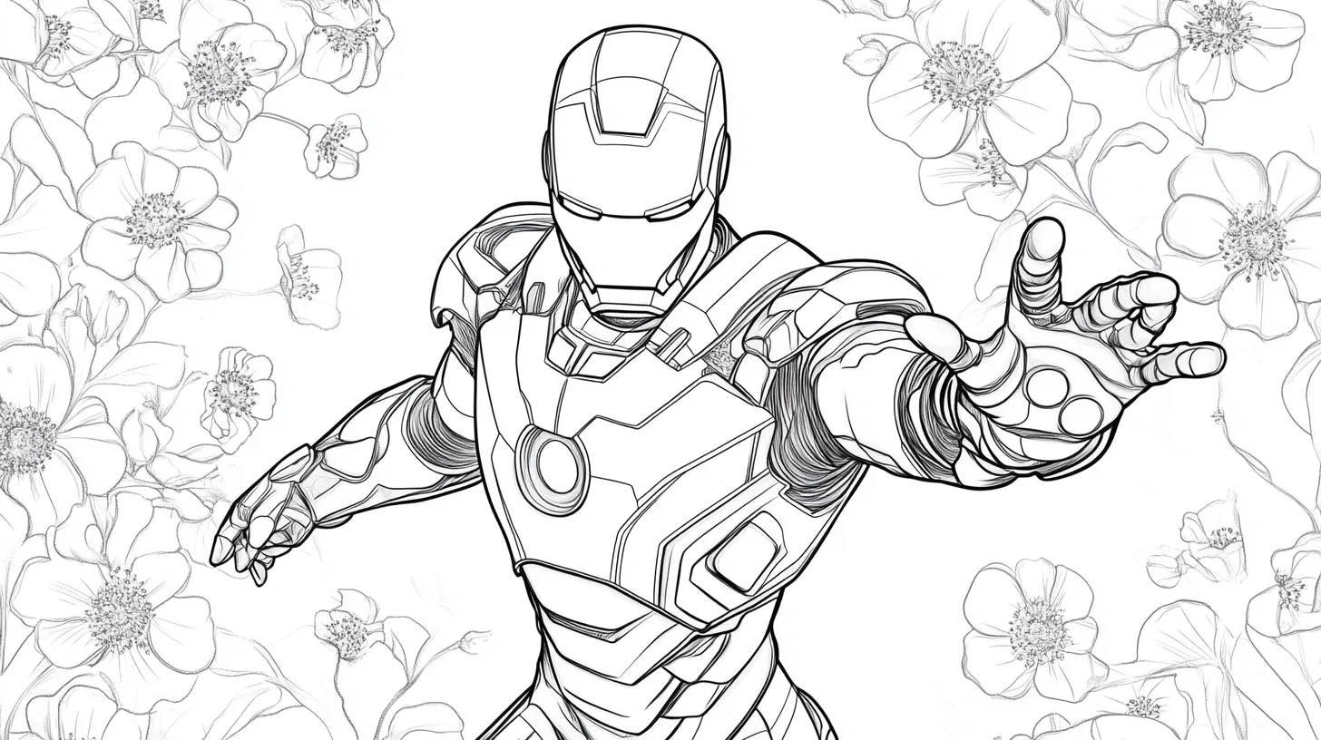Click the square panel on the abdomen armor
The width and height of the screenshot is (1321, 740).
tap(745, 555)
